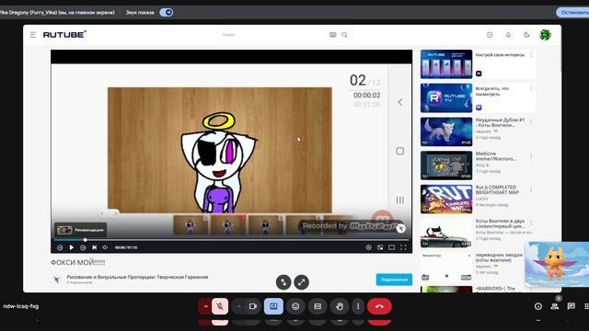The width and height of the screenshot is (589, 331).
Task: Unmute the microphone in the call bar
Action: tap(220, 306)
